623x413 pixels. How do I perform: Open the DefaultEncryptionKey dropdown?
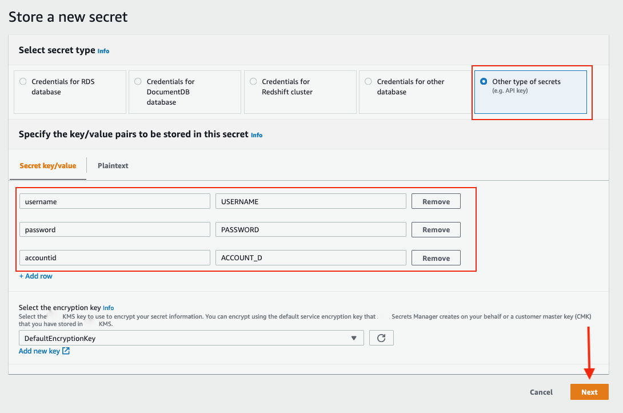[191, 338]
